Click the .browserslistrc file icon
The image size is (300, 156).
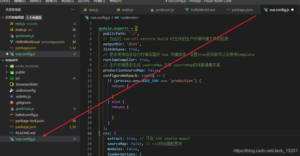point(12,84)
